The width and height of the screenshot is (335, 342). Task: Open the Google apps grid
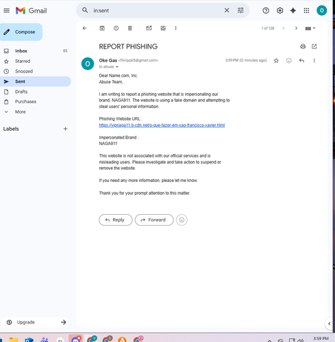306,10
